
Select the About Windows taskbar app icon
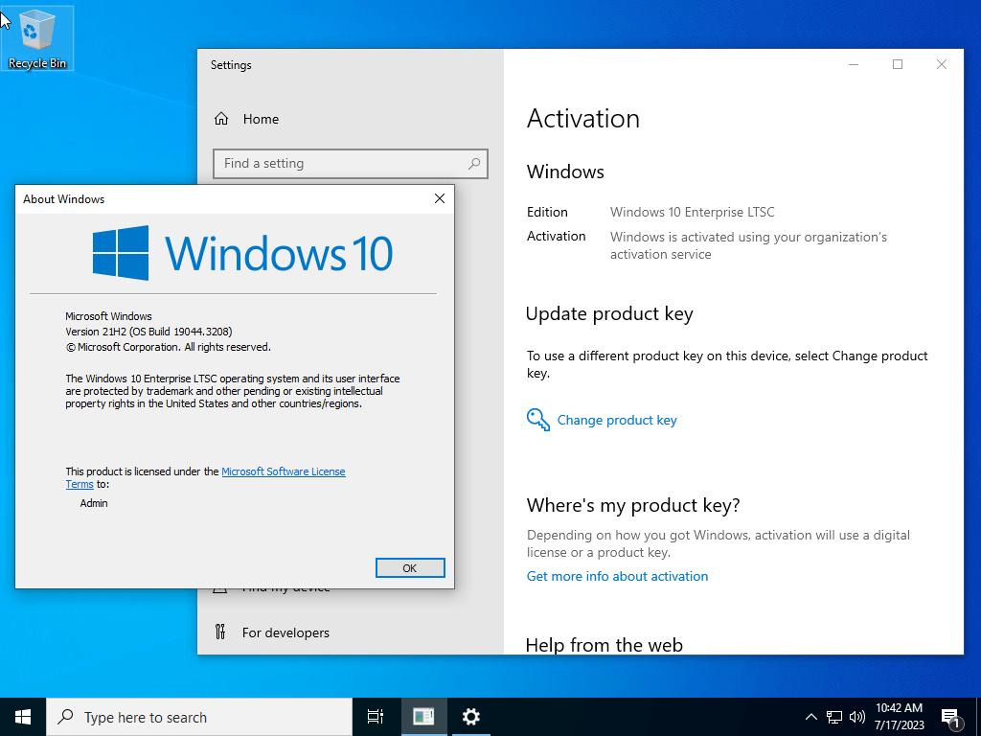pos(423,717)
